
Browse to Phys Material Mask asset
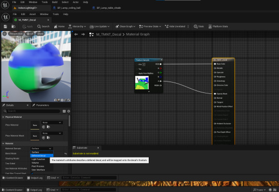tap(49, 138)
